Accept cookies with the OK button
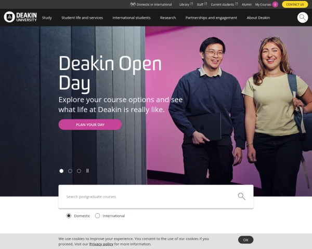The width and height of the screenshot is (312, 249). point(246,240)
